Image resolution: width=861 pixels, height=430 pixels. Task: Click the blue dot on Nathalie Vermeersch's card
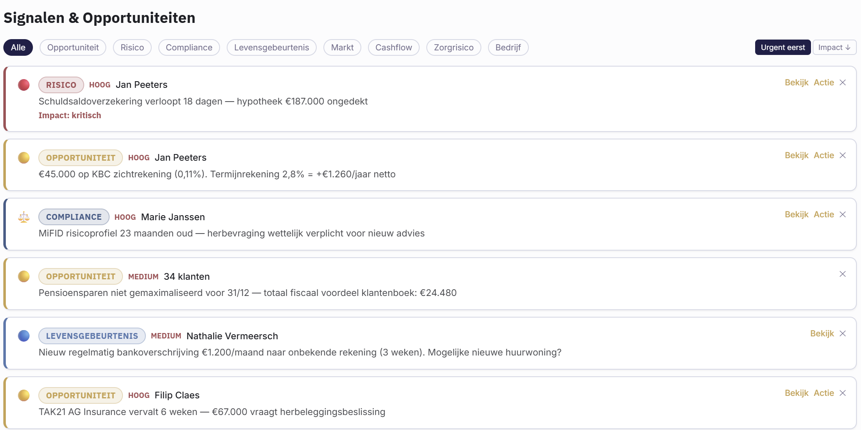24,336
